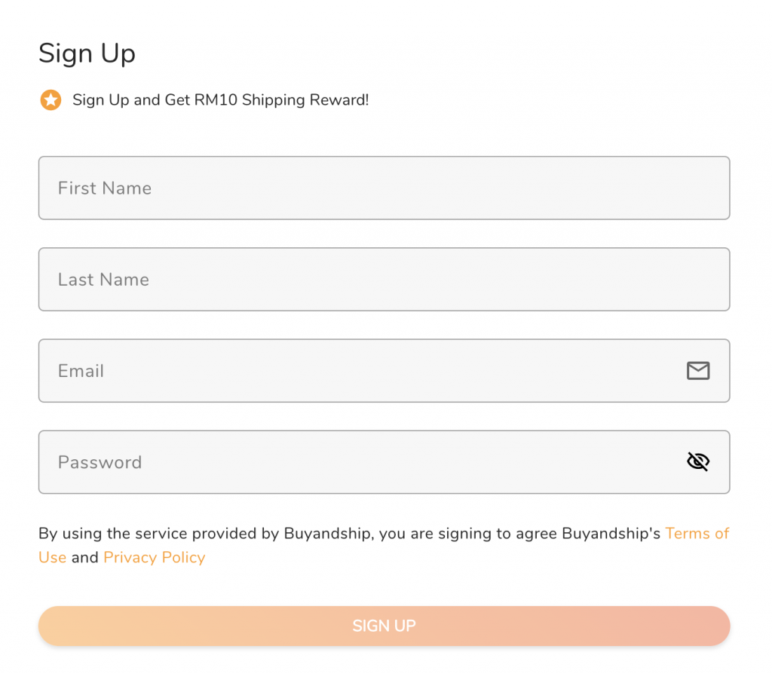Toggle password visibility with crossed-eye icon

click(x=698, y=461)
